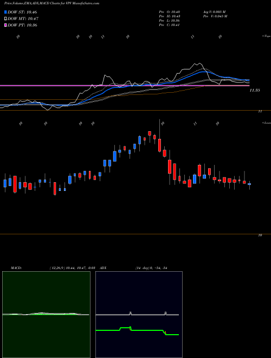Click the 'Avg V: 0.005 M' value
The width and height of the screenshot is (271, 358).
tap(214, 12)
